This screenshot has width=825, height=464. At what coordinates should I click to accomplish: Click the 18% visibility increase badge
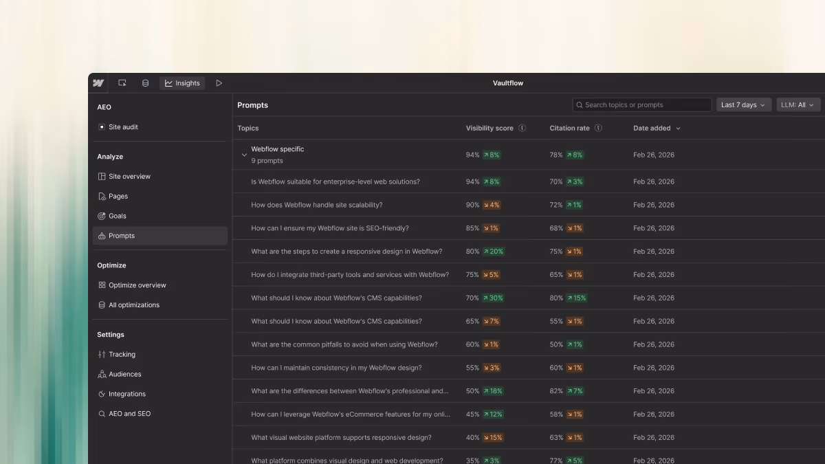pyautogui.click(x=493, y=391)
